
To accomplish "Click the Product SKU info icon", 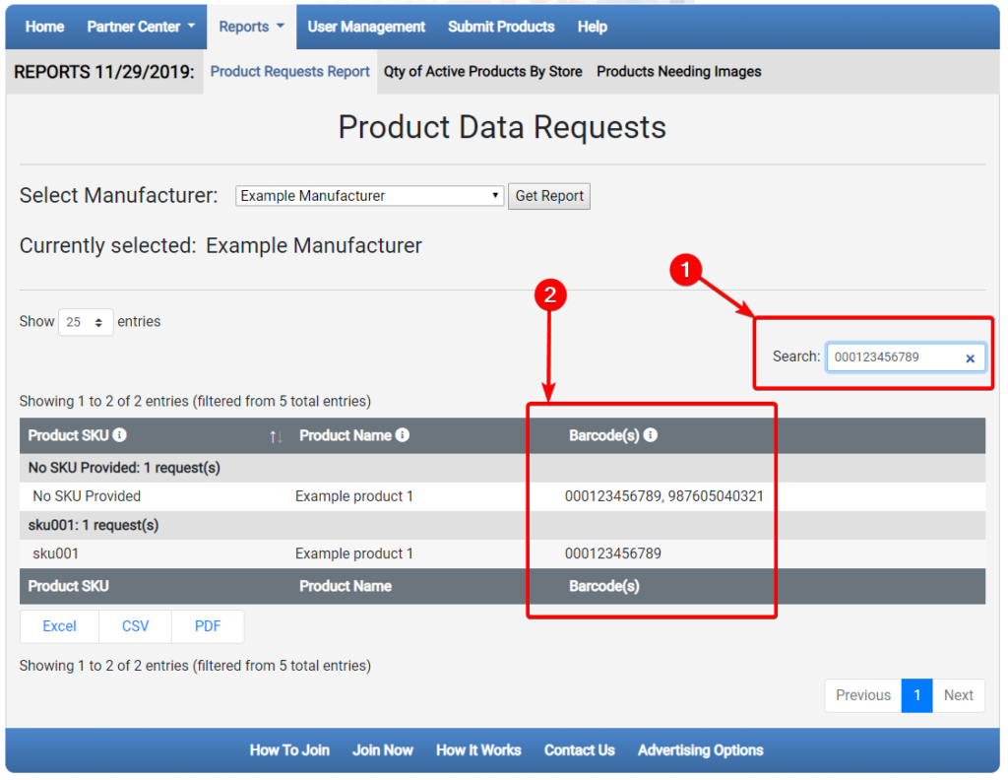I will coord(119,435).
